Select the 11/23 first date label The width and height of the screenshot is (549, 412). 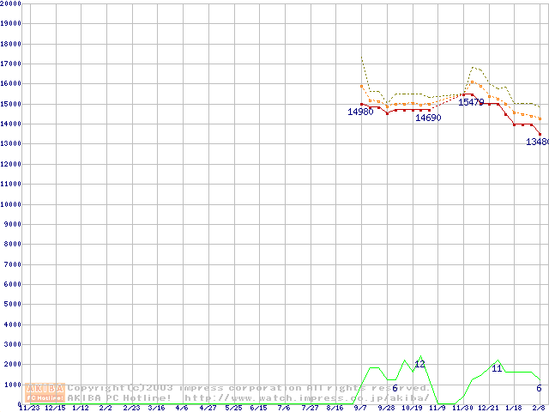tap(28, 408)
